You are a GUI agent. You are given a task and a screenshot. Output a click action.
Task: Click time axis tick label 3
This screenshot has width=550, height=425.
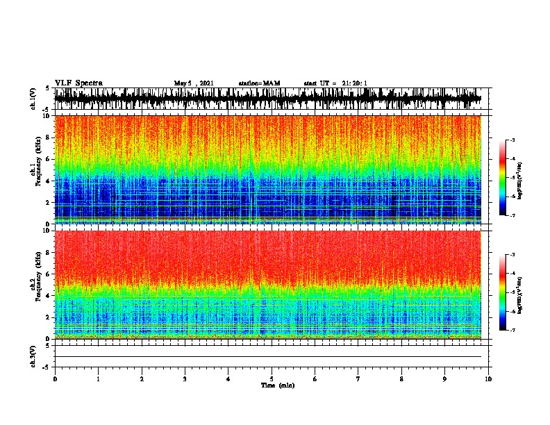[x=185, y=379]
